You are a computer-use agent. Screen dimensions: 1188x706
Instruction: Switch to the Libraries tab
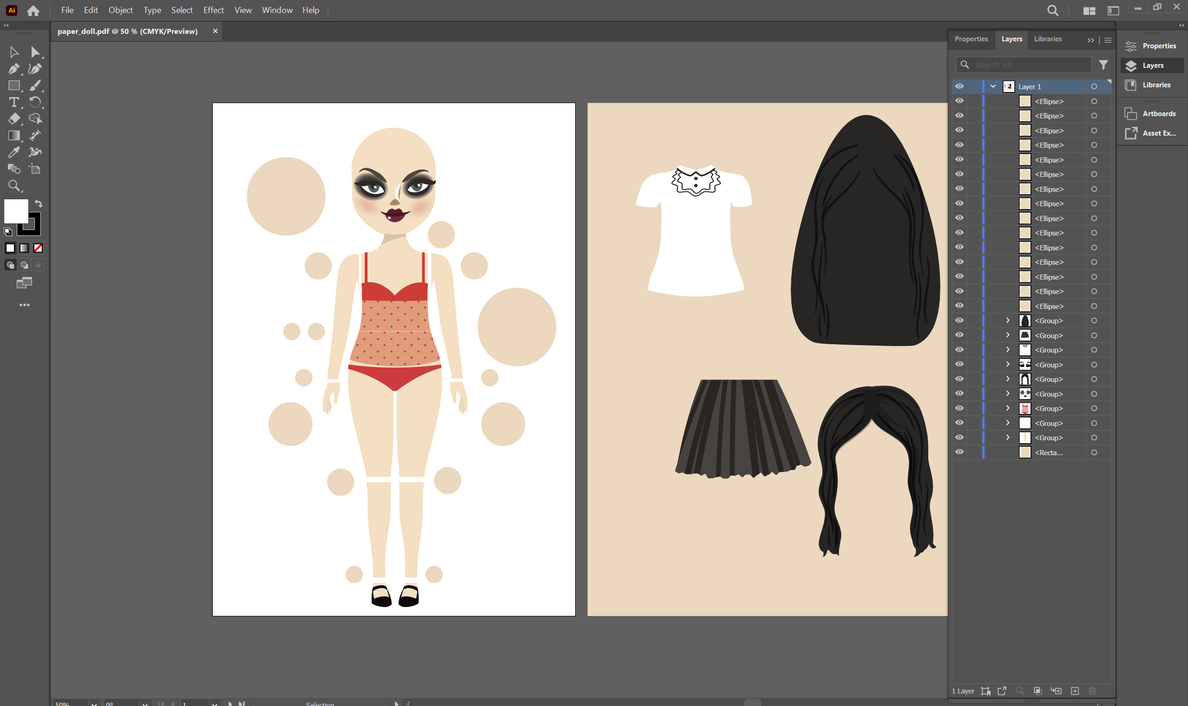click(x=1048, y=39)
